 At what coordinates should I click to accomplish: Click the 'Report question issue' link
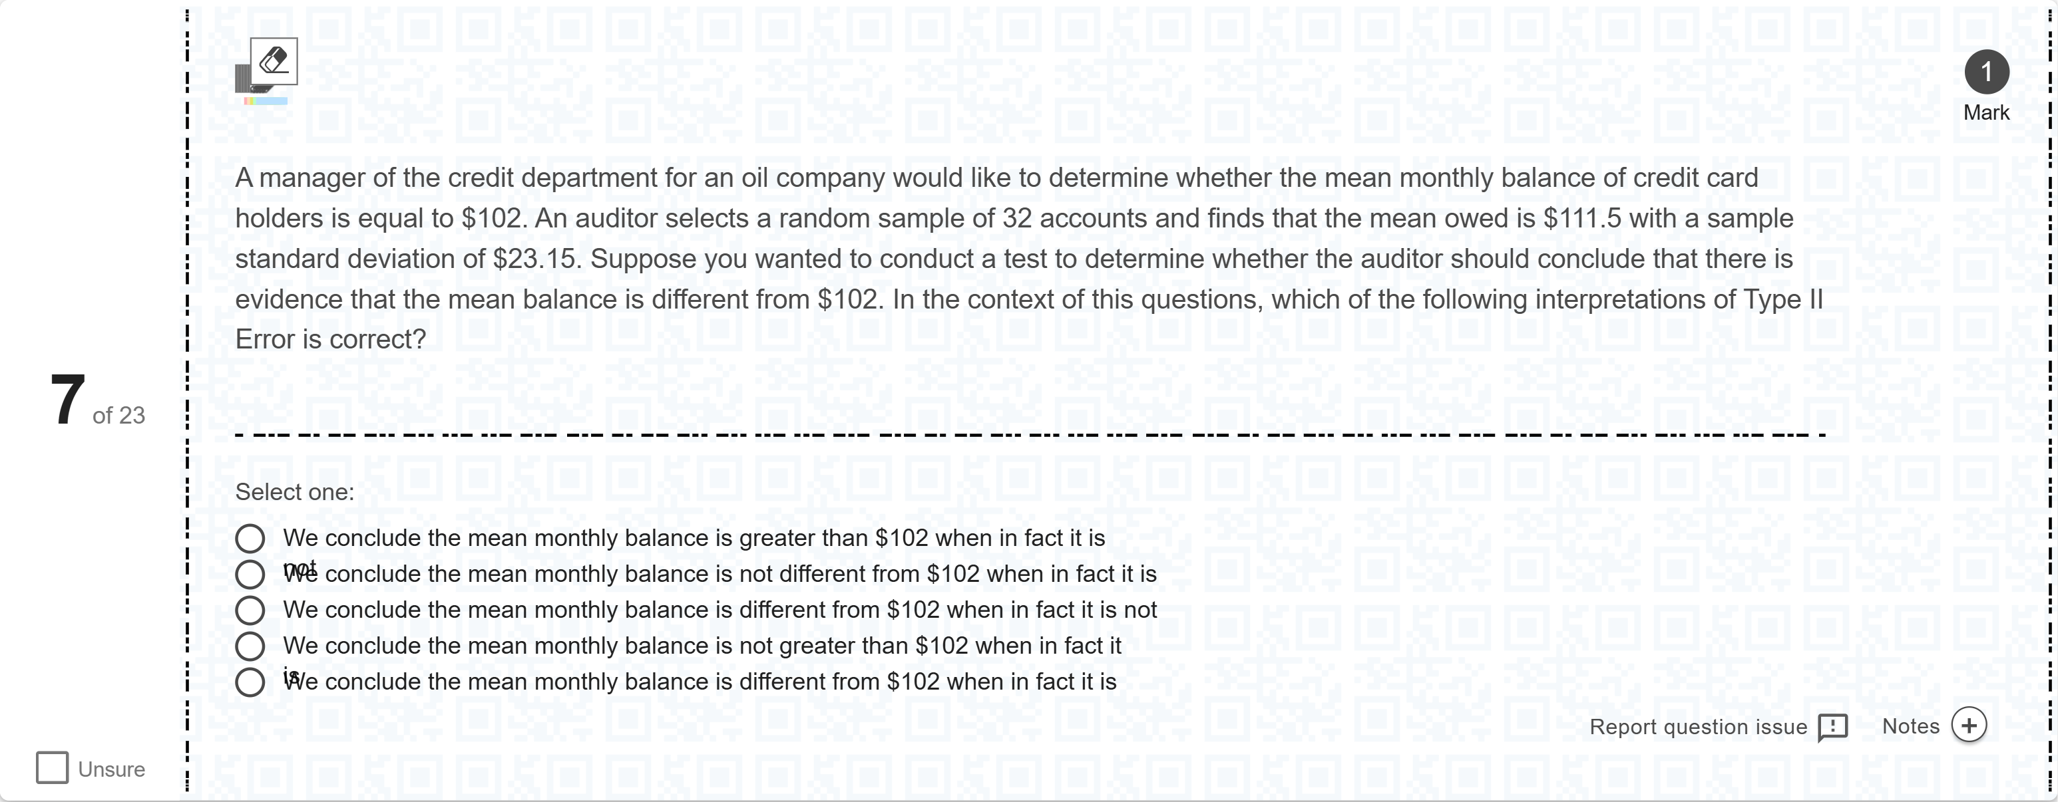pos(1698,727)
